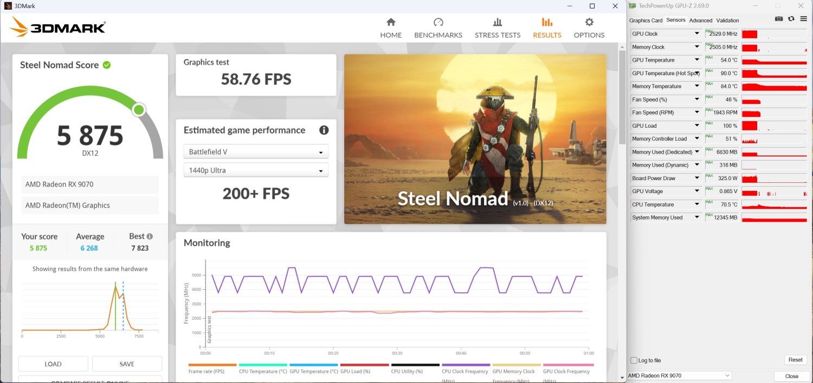Viewport: 813px width, 383px height.
Task: Switch to the Advanced tab in GPU-Z
Action: pos(701,21)
